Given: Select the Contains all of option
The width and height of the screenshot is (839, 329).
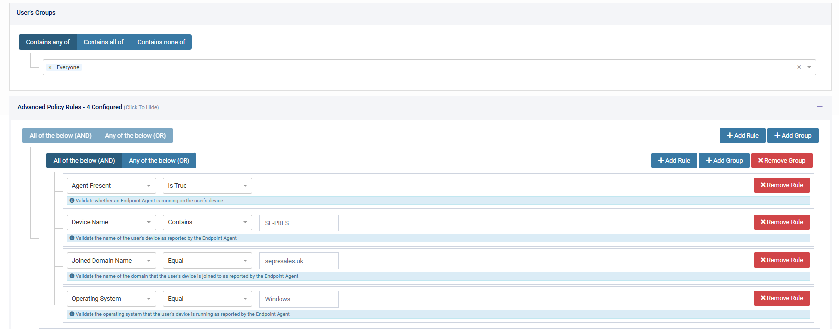Looking at the screenshot, I should click(x=103, y=42).
